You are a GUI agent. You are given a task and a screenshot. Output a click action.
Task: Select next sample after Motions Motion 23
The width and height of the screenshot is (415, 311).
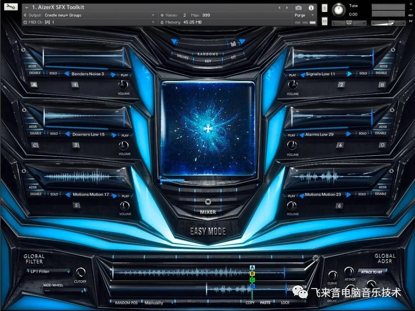(349, 195)
